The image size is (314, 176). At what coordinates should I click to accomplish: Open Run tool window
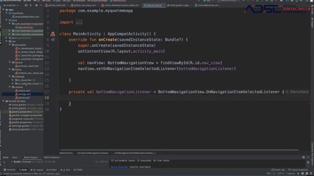coord(65,170)
